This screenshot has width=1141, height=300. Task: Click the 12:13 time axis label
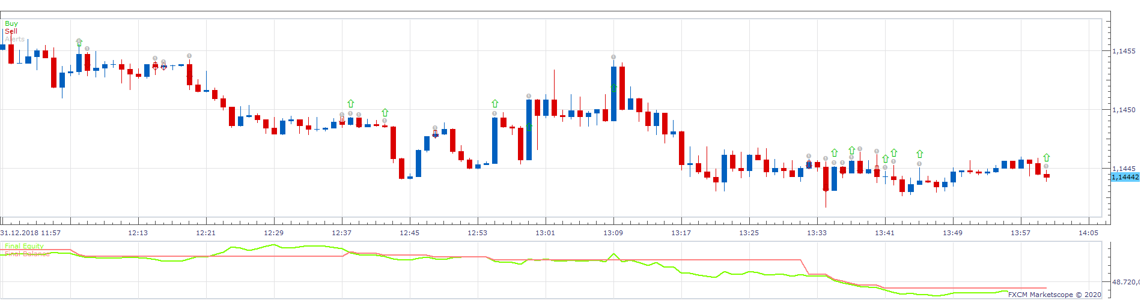pos(138,233)
